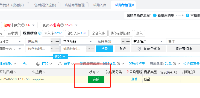Click the gear icon on 自定义选项
Screen dimensions: 200x98
point(139,49)
